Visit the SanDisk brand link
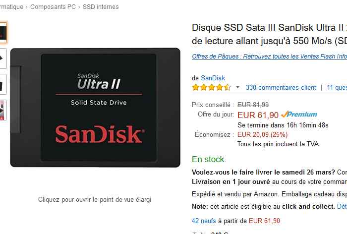 click(213, 78)
